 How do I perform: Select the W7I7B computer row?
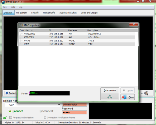tap(77, 41)
